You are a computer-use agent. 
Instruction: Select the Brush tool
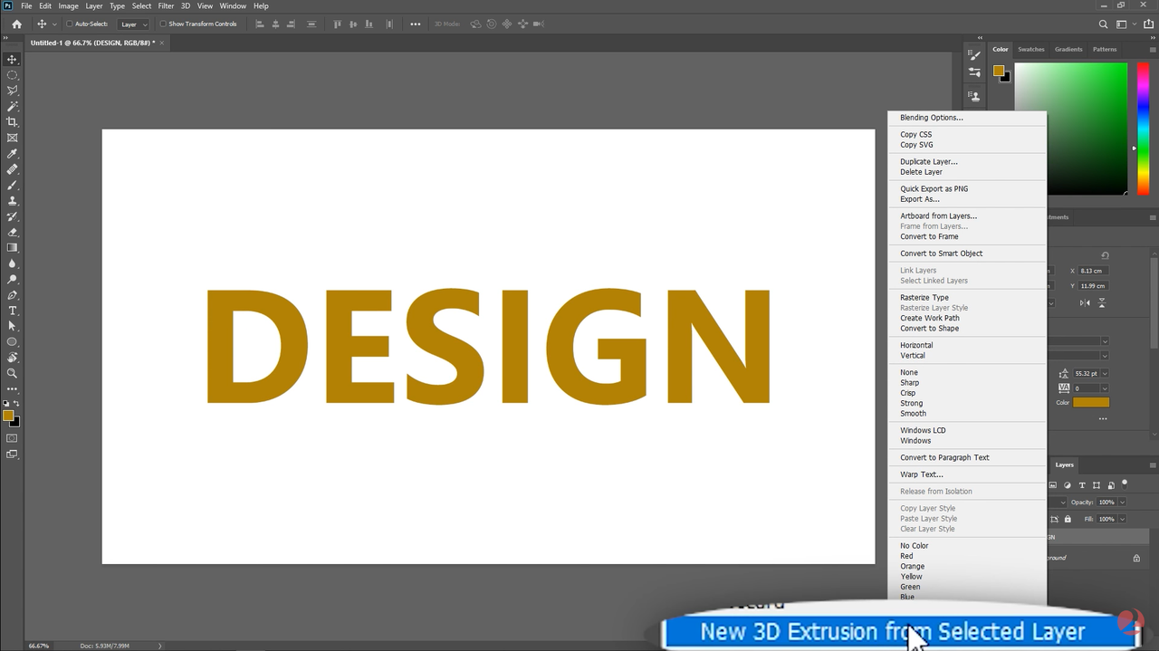[x=12, y=185]
